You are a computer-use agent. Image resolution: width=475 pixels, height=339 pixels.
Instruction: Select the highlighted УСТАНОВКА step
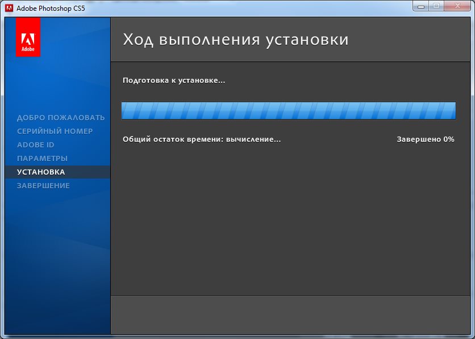point(41,172)
